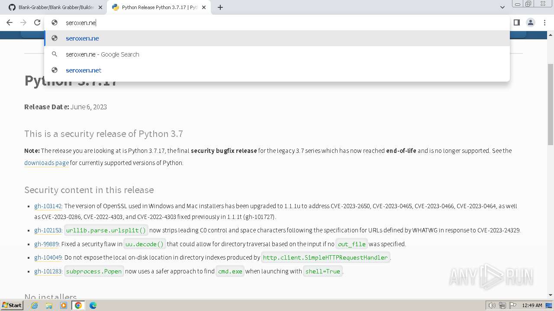Open the Windows Start menu

pyautogui.click(x=12, y=305)
